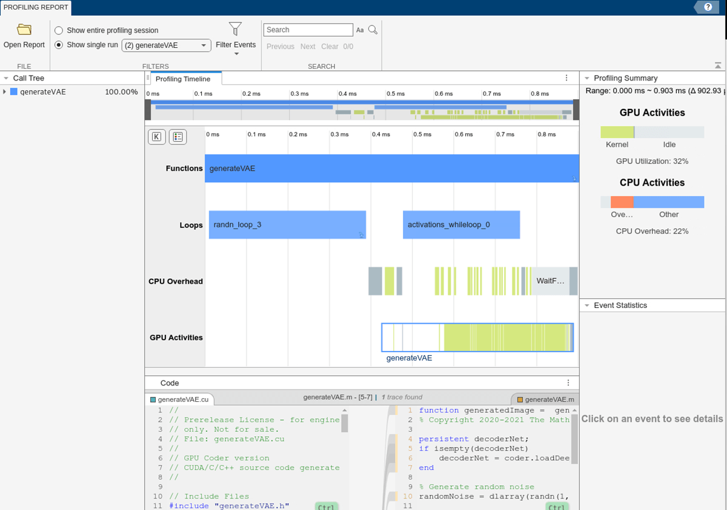This screenshot has height=510, width=727.
Task: Click the Open Report folder icon
Action: point(24,30)
